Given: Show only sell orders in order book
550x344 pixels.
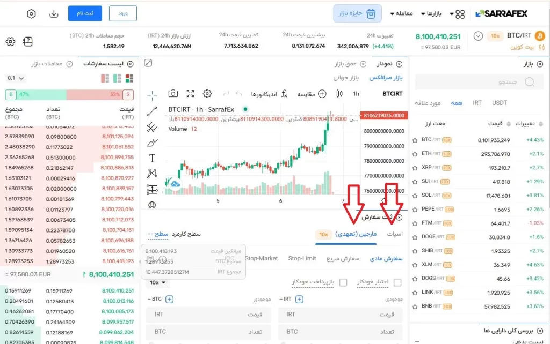Looking at the screenshot, I should click(x=105, y=79).
